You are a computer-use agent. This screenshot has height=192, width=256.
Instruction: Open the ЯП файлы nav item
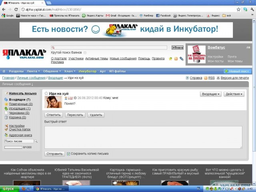pos(117,71)
